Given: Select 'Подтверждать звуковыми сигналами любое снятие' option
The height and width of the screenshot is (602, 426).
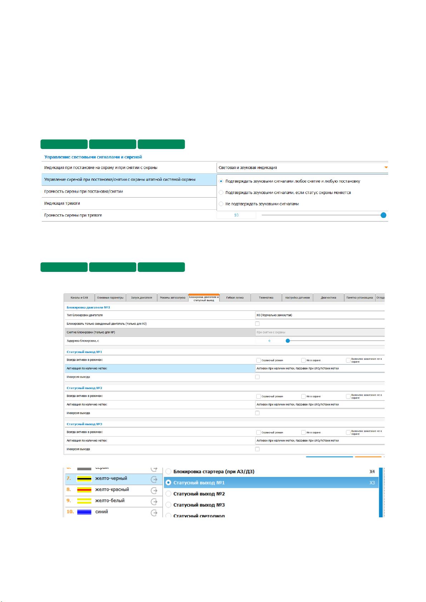Looking at the screenshot, I should pos(221,181).
